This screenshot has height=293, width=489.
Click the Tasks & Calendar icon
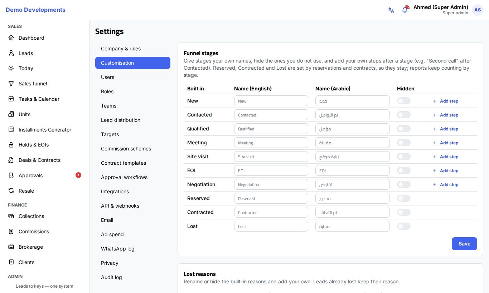[11, 99]
